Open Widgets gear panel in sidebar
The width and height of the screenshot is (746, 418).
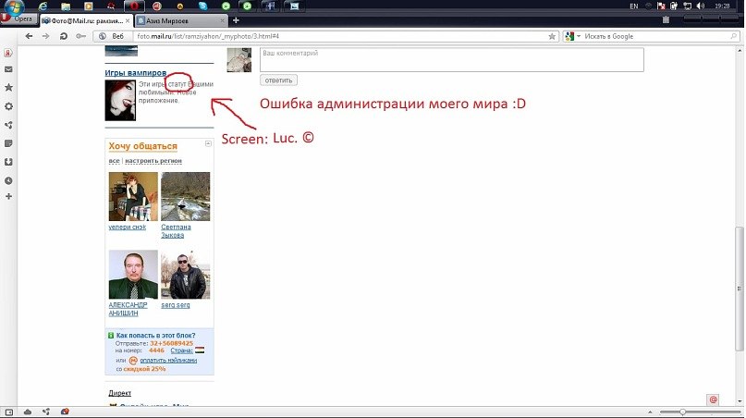(8, 106)
